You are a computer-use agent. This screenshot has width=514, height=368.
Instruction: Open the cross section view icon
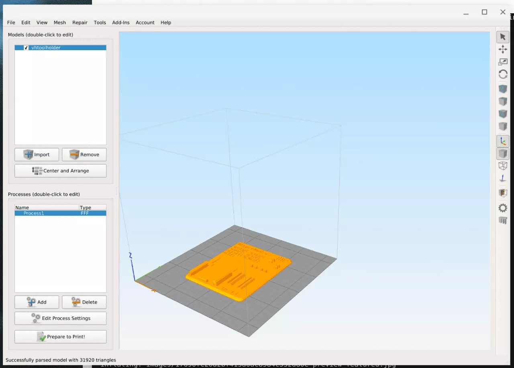pos(502,193)
